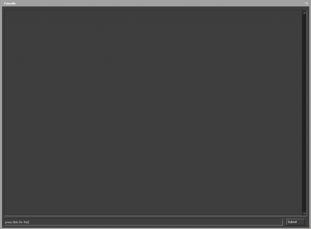Click inside the console output area
The height and width of the screenshot is (229, 311).
coord(153,113)
